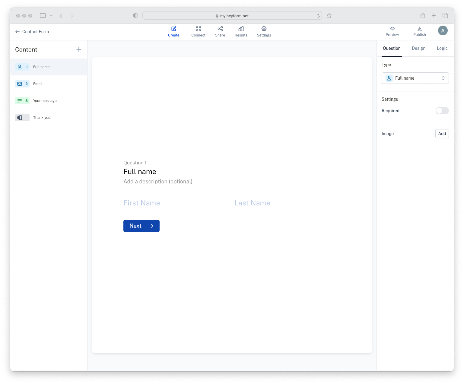Click browser sidebar toggle icon

(x=43, y=16)
